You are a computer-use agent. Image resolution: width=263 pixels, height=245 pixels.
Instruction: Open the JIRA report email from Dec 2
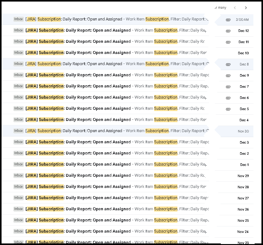[x=127, y=153]
